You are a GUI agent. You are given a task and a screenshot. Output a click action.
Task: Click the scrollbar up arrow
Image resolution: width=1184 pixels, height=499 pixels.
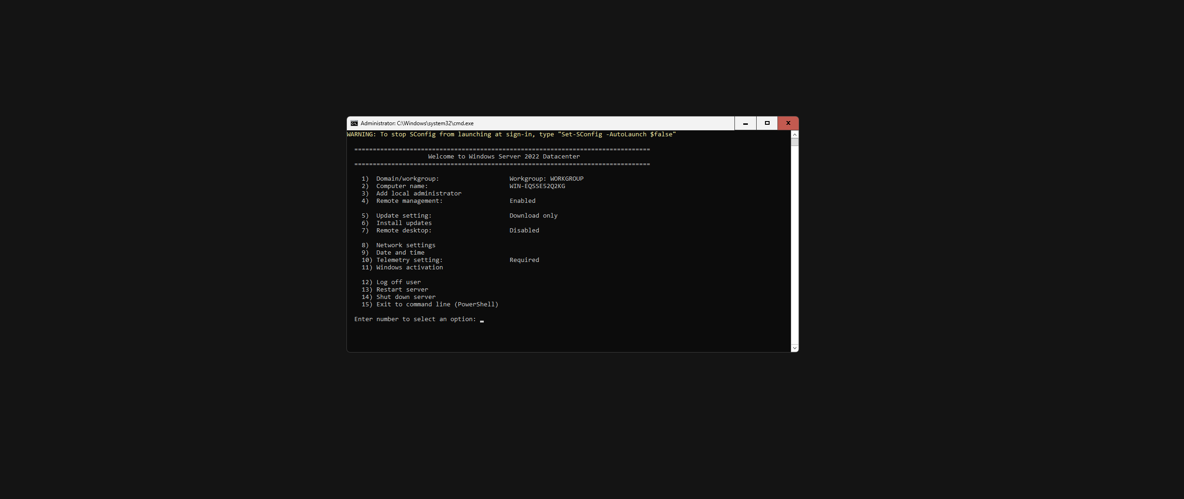pyautogui.click(x=795, y=134)
